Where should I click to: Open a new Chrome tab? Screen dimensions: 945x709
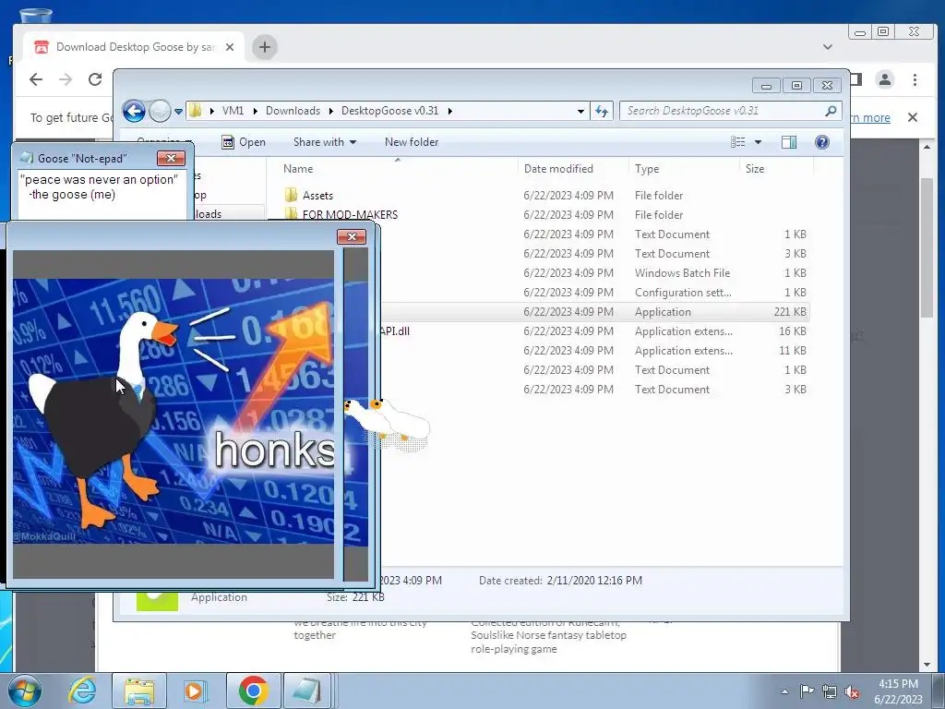pyautogui.click(x=264, y=47)
